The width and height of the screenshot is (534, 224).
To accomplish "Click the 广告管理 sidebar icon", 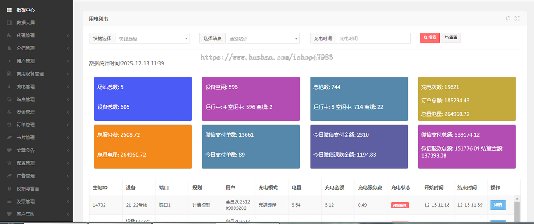I will [9, 175].
